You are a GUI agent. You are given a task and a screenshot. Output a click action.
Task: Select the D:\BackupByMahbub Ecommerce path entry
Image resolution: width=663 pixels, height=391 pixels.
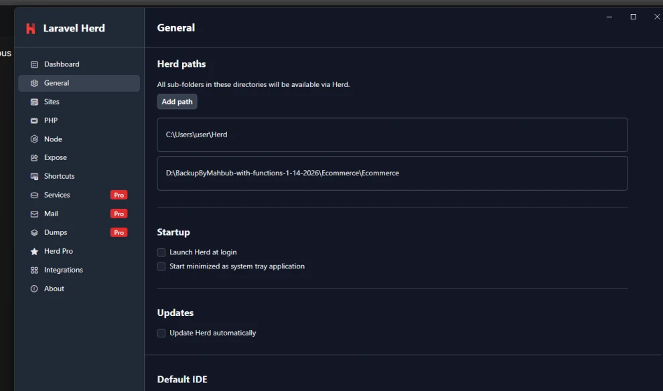392,173
